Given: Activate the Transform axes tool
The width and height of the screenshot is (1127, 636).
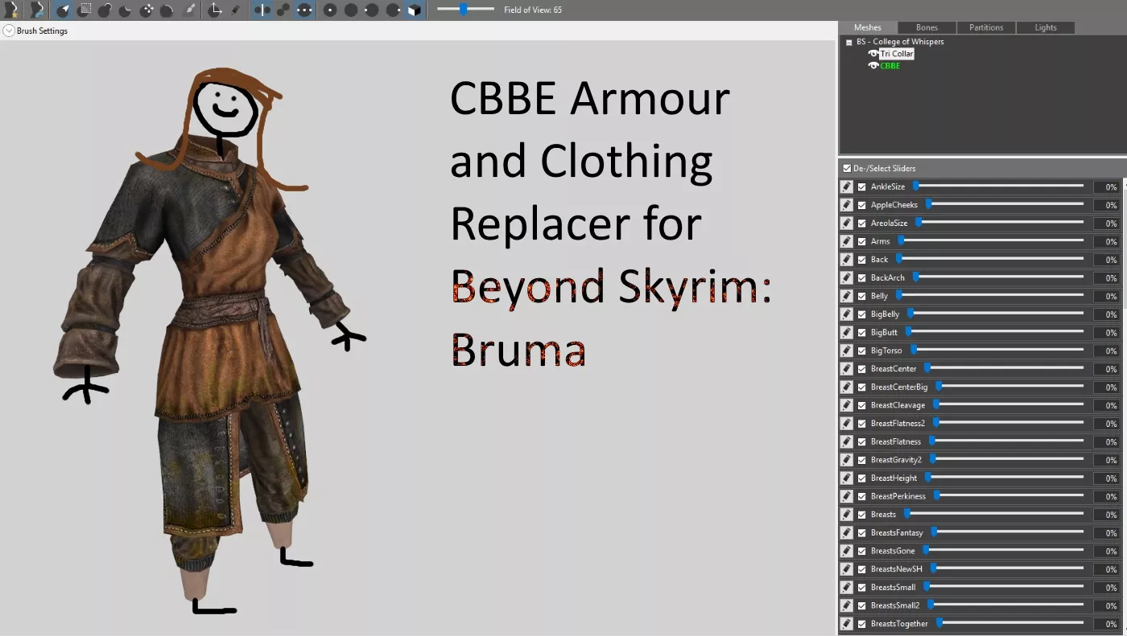Looking at the screenshot, I should click(x=215, y=10).
